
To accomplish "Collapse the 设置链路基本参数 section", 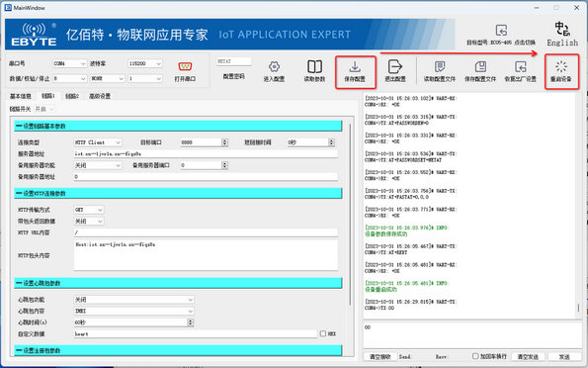I will coord(19,127).
